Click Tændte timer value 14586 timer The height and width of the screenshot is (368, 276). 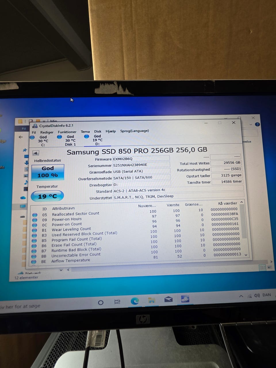click(x=227, y=182)
